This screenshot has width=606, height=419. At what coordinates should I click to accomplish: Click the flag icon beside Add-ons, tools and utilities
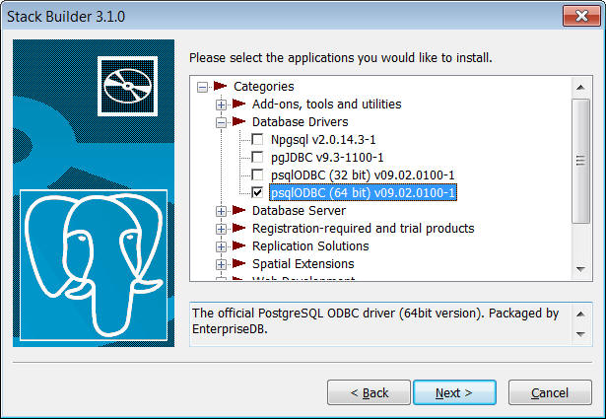[x=238, y=104]
